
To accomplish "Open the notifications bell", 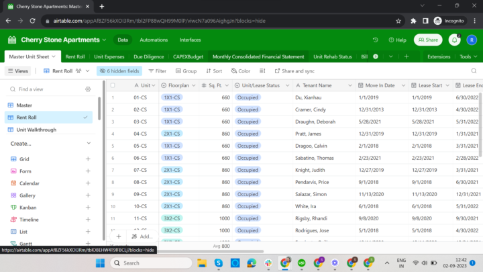I will coord(454,40).
